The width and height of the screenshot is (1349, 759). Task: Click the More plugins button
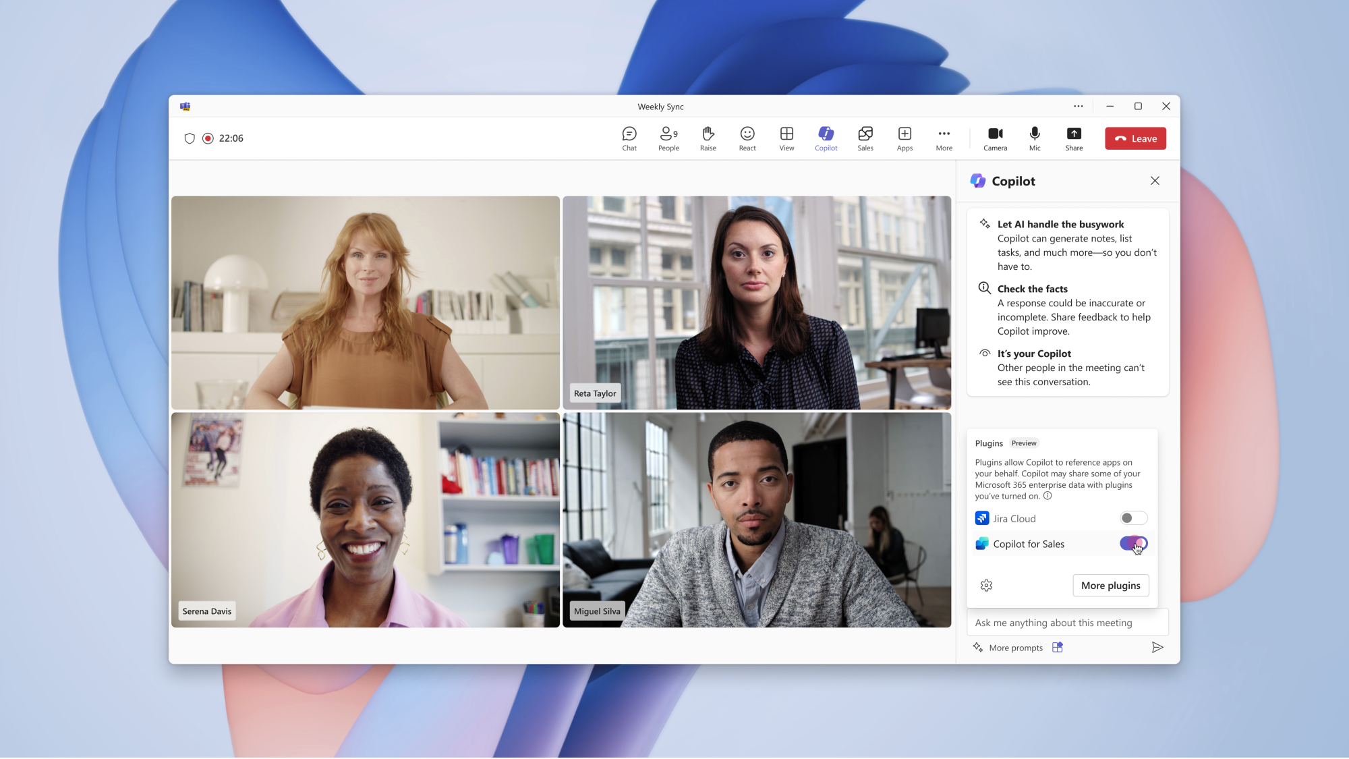(x=1110, y=586)
